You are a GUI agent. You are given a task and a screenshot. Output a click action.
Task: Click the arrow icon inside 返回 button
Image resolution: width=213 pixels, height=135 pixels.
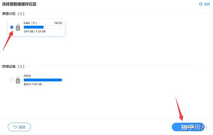[14, 127]
